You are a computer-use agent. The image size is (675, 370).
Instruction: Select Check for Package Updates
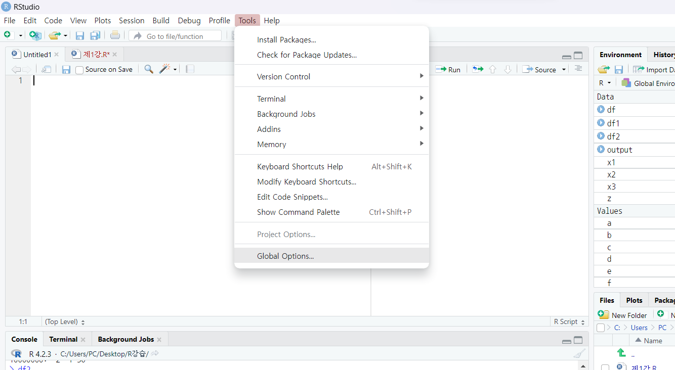(331, 55)
